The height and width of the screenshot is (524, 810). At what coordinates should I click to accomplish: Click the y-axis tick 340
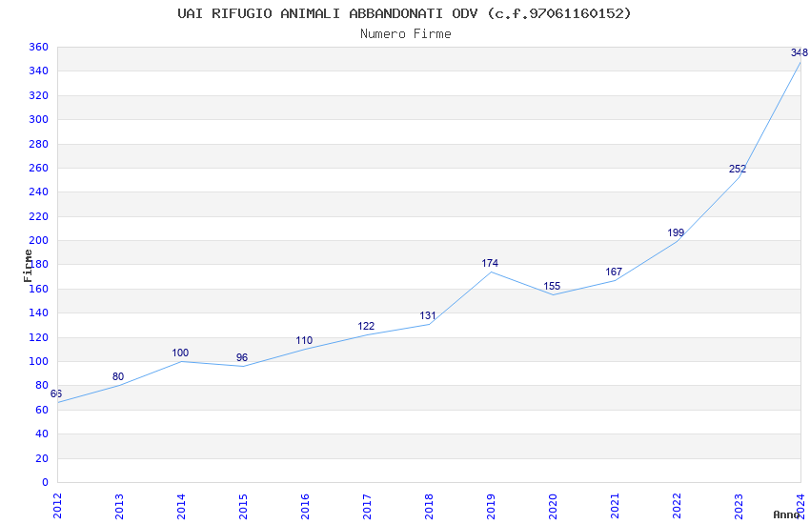point(38,71)
